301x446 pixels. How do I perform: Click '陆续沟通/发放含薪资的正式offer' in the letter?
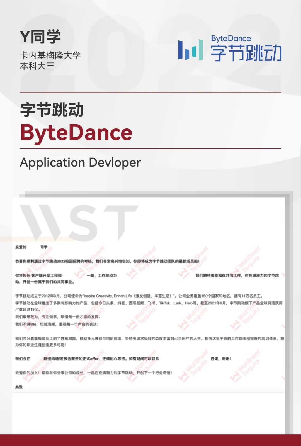tap(71, 359)
